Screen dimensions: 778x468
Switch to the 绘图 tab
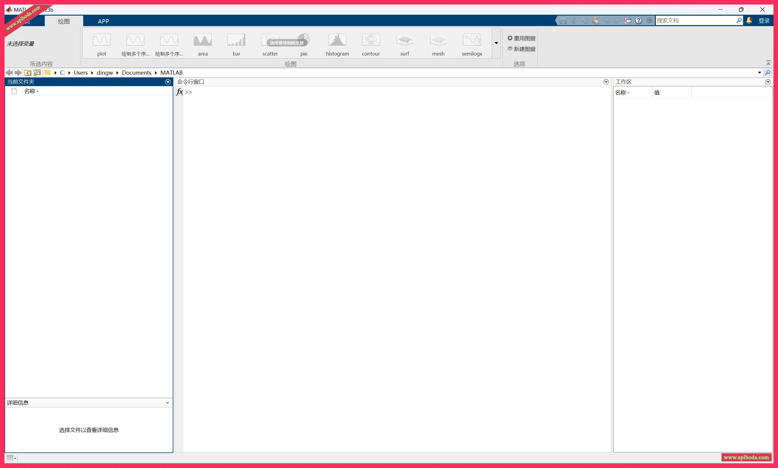64,21
